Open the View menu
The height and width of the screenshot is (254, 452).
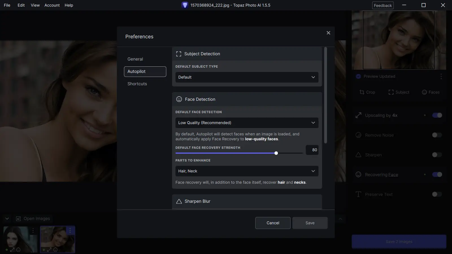35,5
